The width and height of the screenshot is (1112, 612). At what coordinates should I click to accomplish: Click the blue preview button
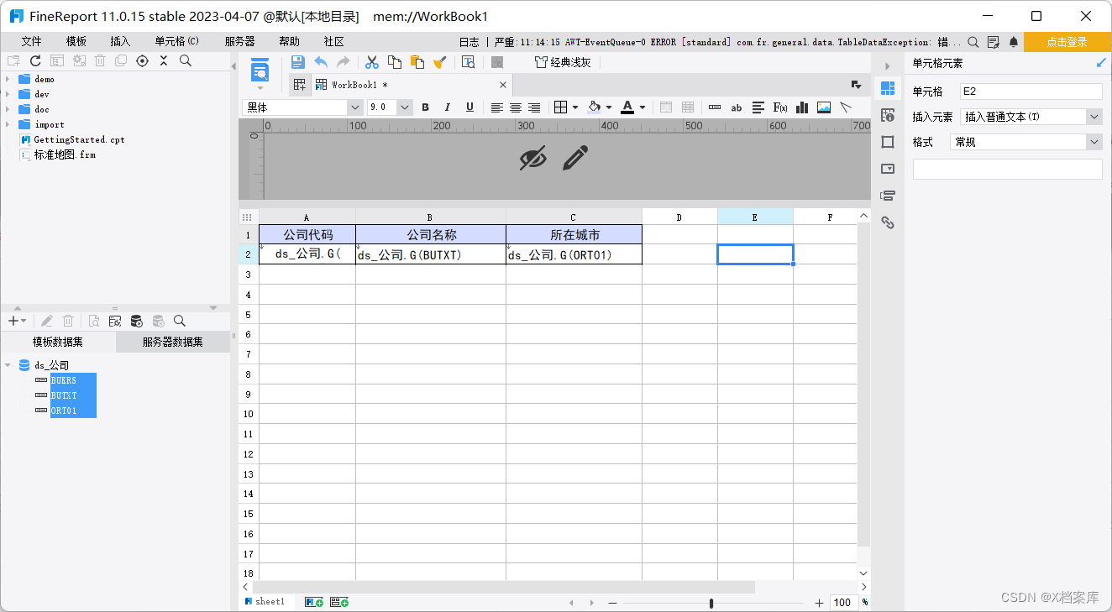click(x=260, y=71)
